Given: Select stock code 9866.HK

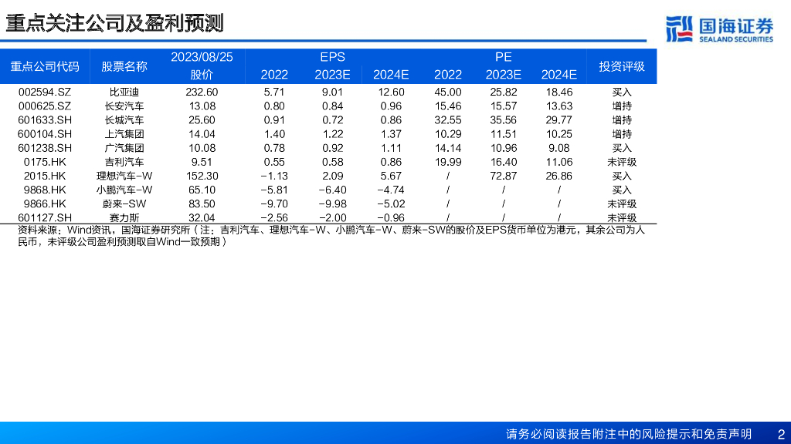Looking at the screenshot, I should (45, 203).
